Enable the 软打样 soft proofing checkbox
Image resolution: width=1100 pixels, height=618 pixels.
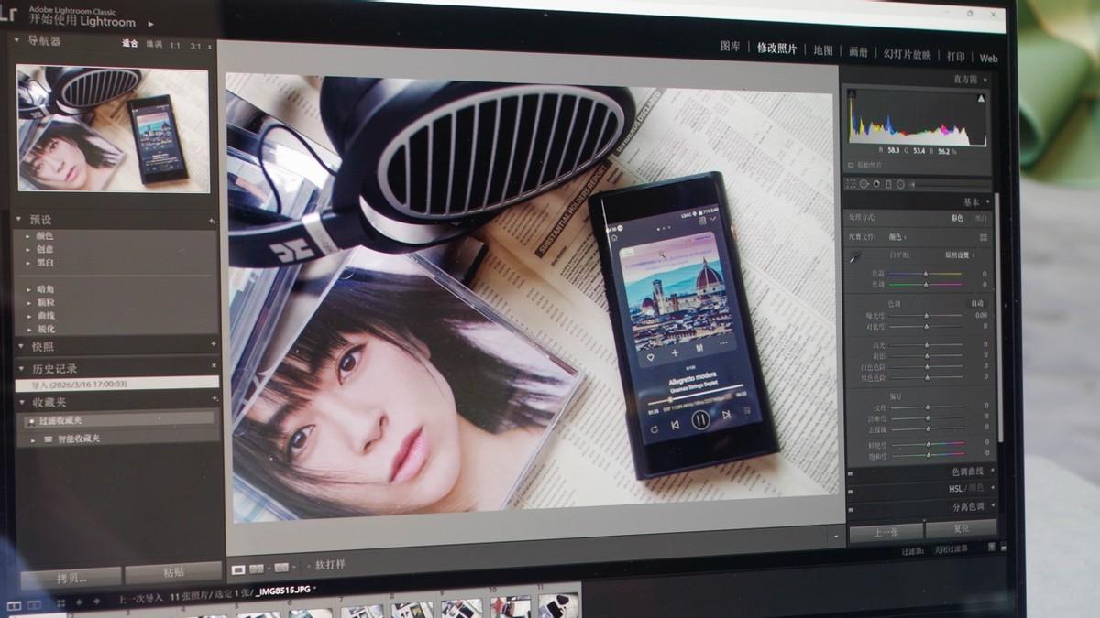tap(308, 565)
